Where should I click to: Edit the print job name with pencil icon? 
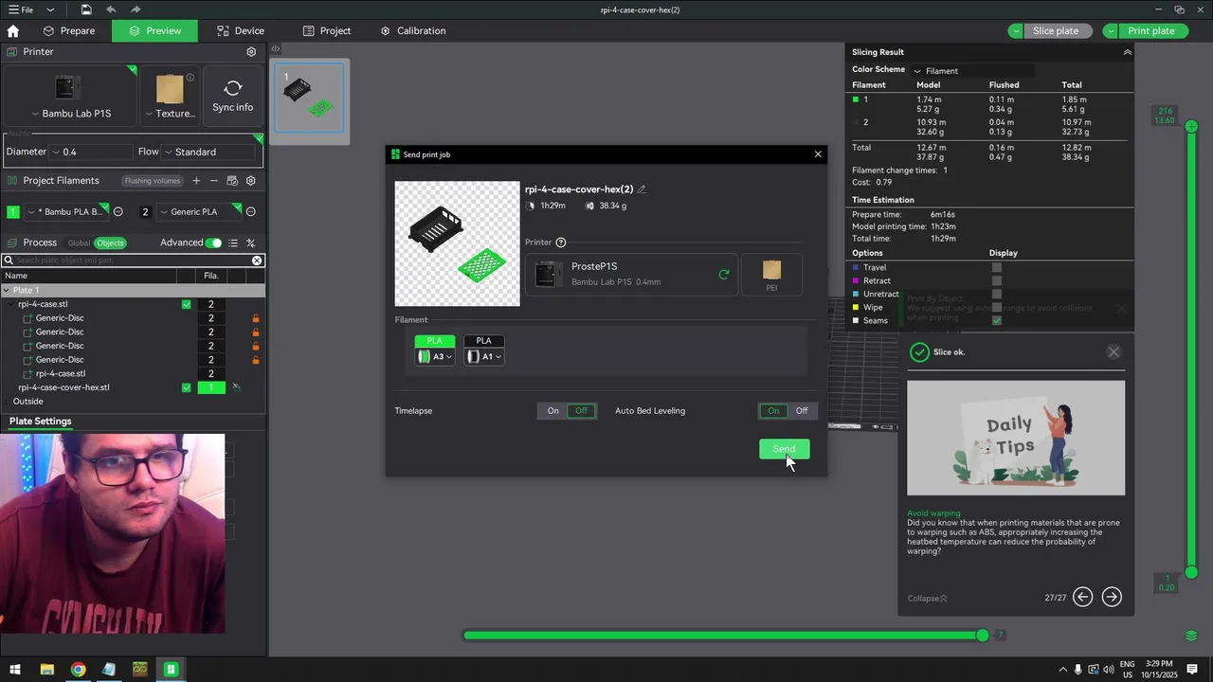pyautogui.click(x=642, y=189)
